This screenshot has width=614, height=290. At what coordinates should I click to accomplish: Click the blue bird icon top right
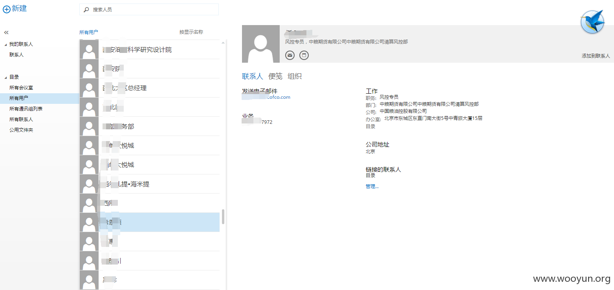(592, 22)
